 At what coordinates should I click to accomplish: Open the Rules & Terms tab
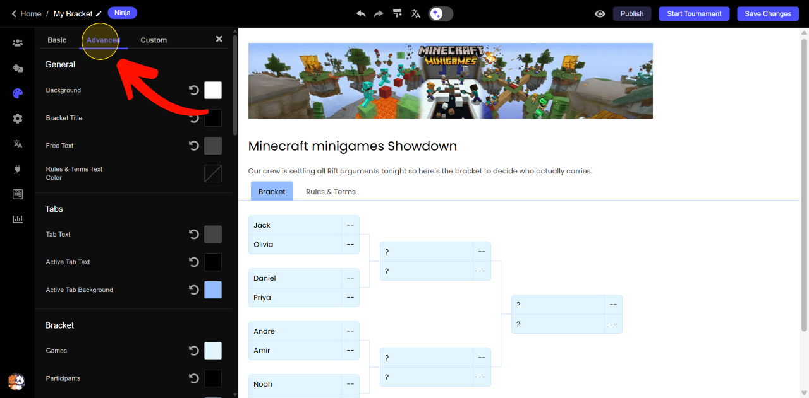(x=331, y=192)
